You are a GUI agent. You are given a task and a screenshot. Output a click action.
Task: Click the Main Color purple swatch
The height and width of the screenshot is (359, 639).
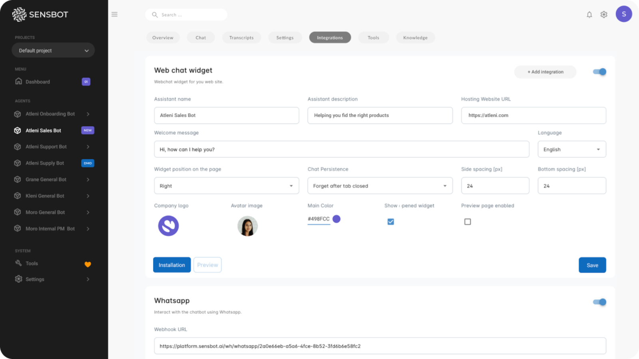[x=337, y=219]
